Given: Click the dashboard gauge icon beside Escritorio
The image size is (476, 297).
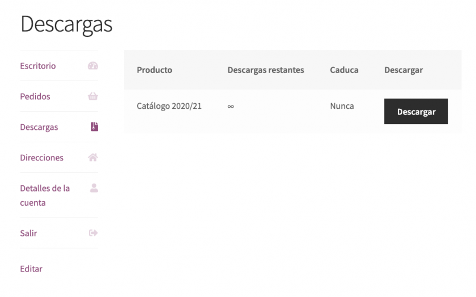Looking at the screenshot, I should click(93, 66).
